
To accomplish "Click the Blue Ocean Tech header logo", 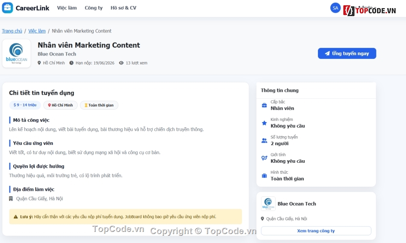I will click(17, 53).
